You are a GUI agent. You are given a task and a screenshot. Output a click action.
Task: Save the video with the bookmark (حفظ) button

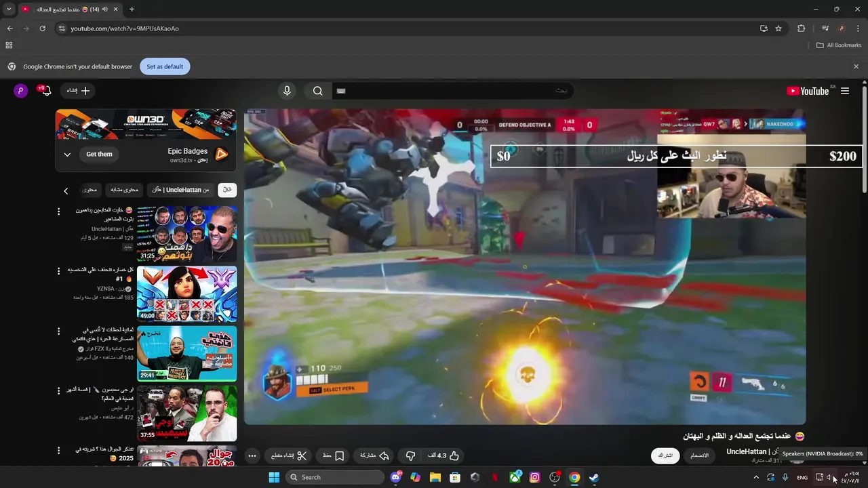click(x=333, y=455)
